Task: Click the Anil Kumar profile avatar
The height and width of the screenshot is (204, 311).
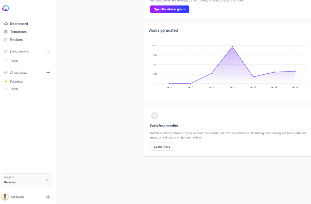Action: click(5, 197)
